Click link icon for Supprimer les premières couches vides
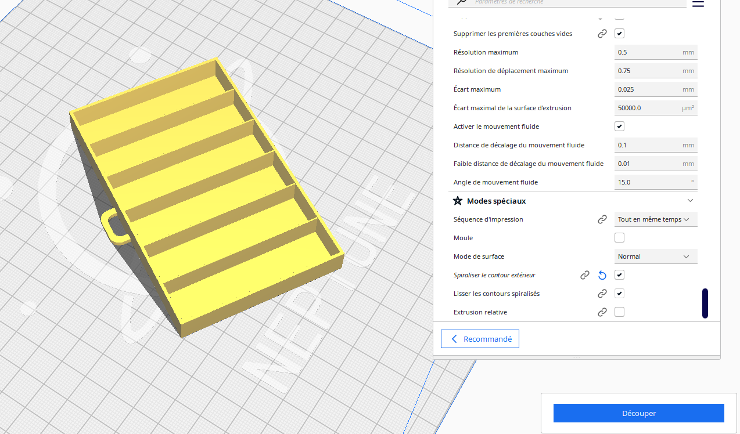 click(x=602, y=34)
